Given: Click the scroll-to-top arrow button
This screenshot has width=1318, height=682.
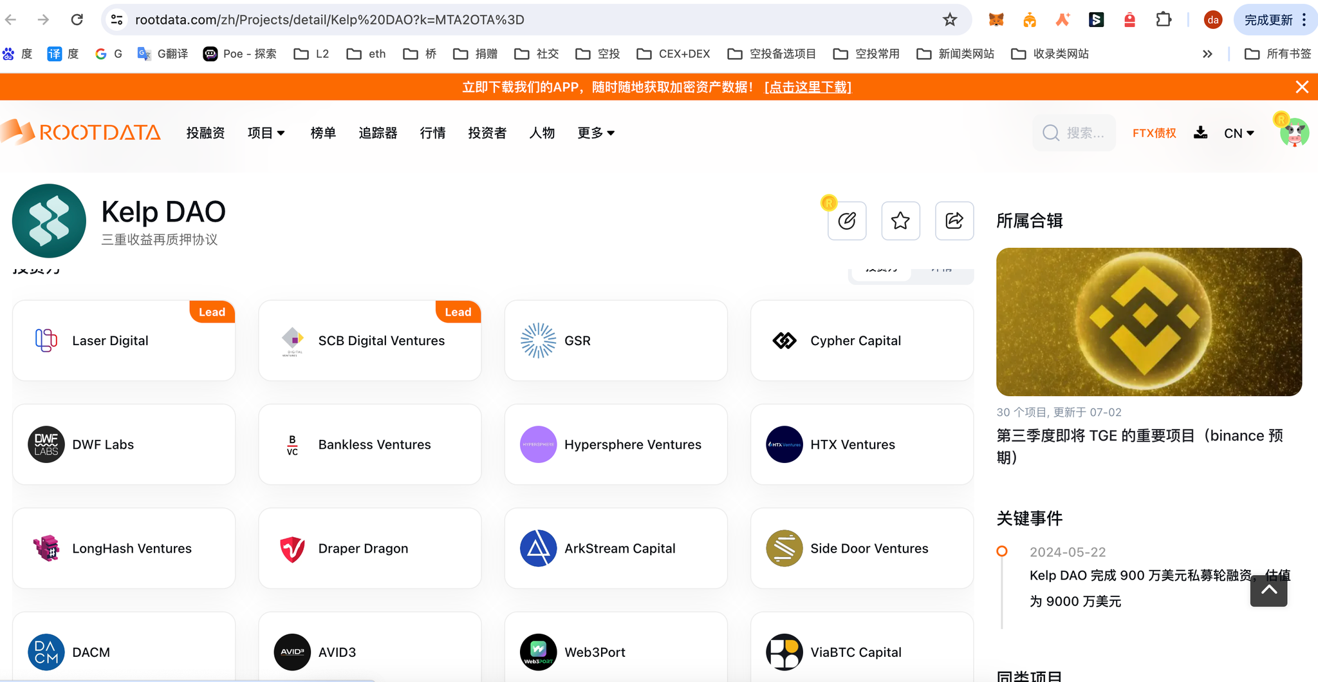Looking at the screenshot, I should [1268, 590].
